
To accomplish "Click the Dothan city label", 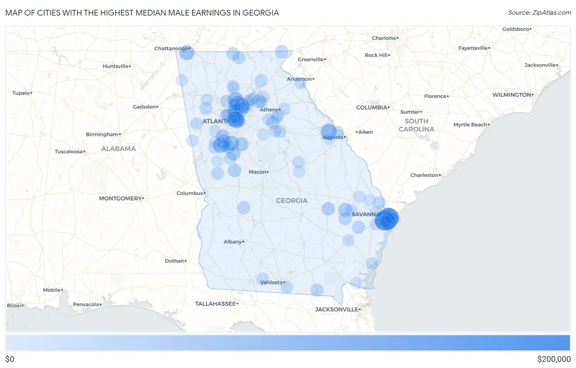I will [175, 261].
